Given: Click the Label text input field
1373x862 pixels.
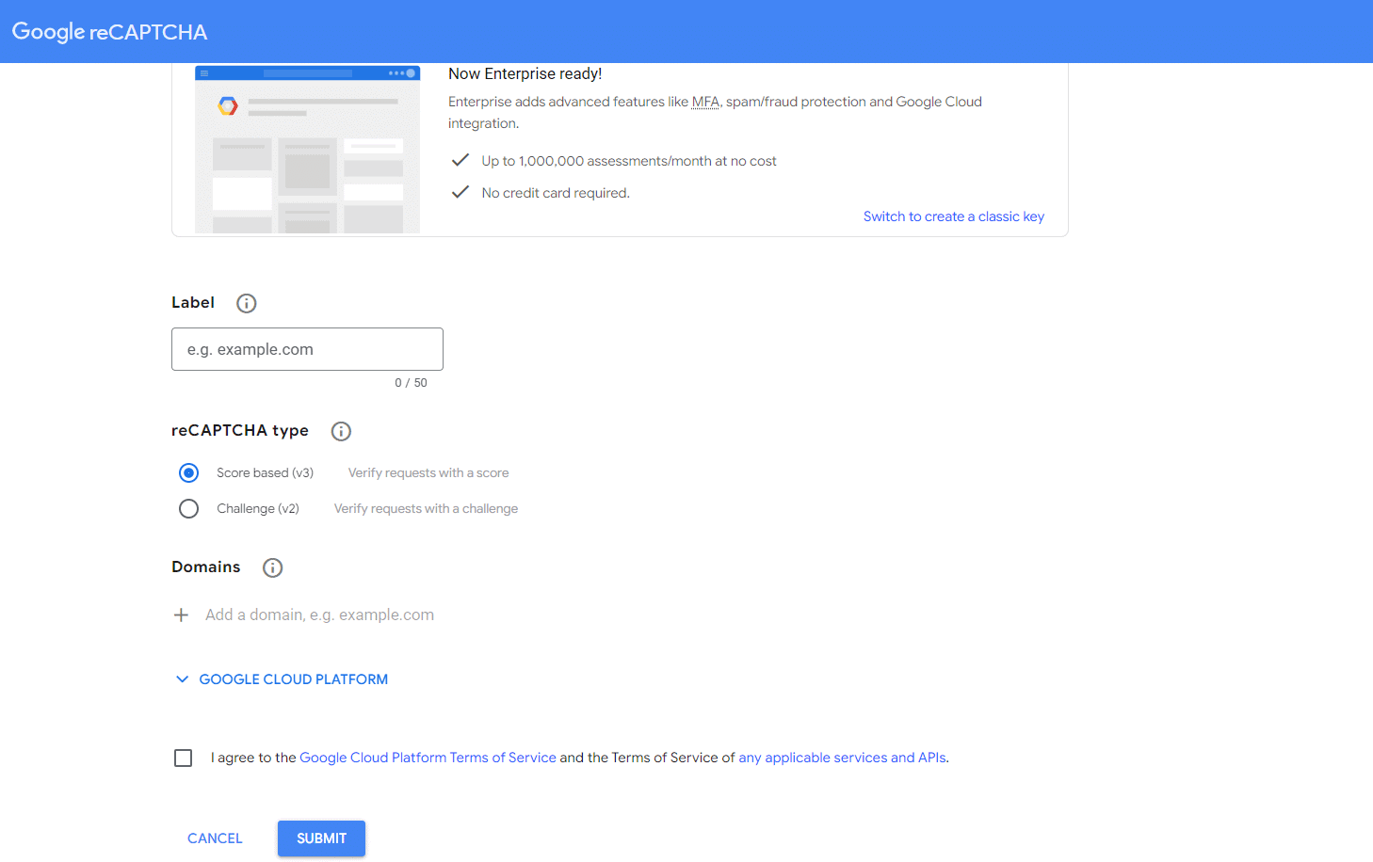Looking at the screenshot, I should 307,349.
